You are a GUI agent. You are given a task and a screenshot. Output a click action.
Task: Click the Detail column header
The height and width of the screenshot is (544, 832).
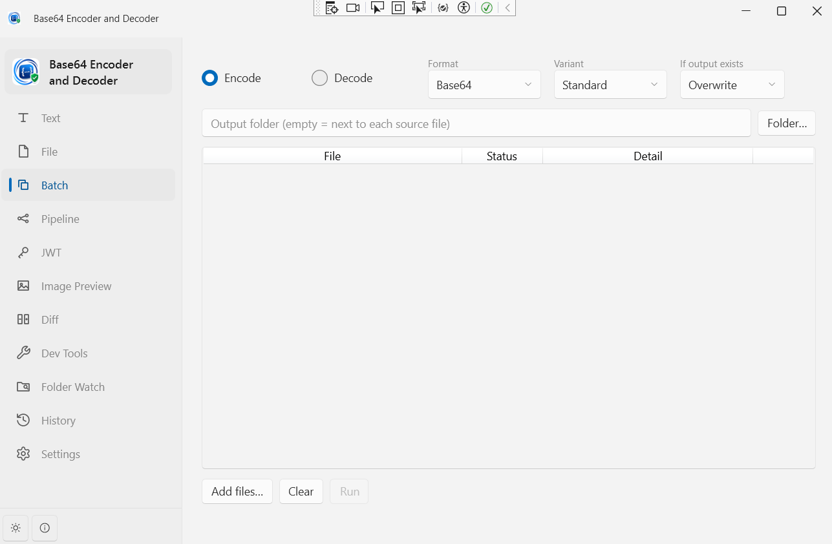click(648, 156)
